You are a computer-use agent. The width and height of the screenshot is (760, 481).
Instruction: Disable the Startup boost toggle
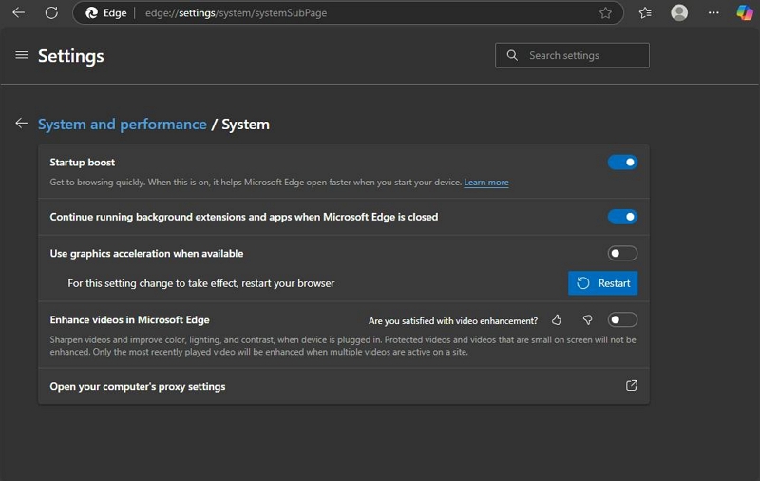click(622, 163)
